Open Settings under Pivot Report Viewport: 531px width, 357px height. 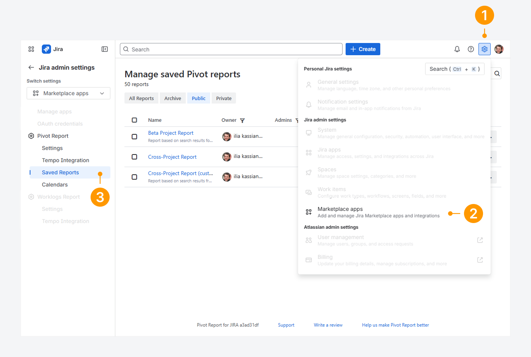(x=52, y=148)
